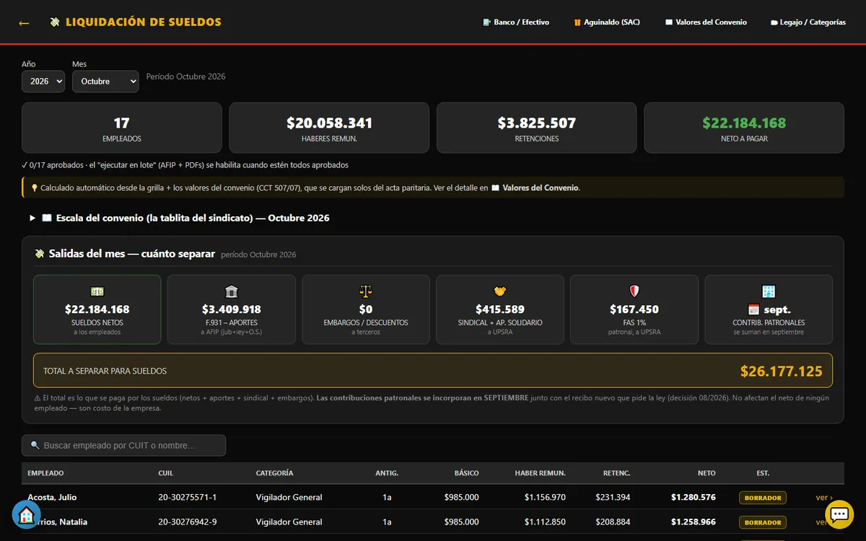Click the shield icon above FAS 1%
The width and height of the screenshot is (866, 541).
[x=634, y=291]
